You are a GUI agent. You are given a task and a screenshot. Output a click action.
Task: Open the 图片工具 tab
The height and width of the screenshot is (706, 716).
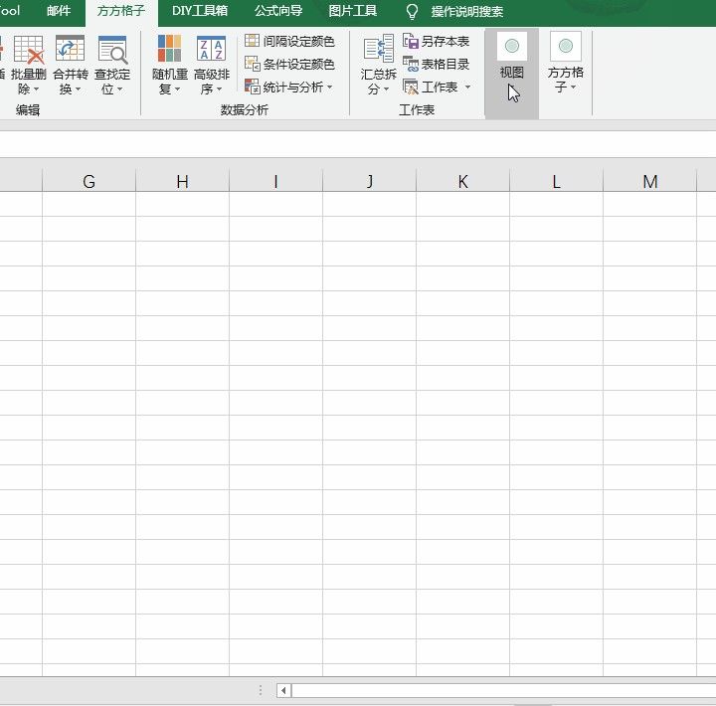click(x=352, y=11)
